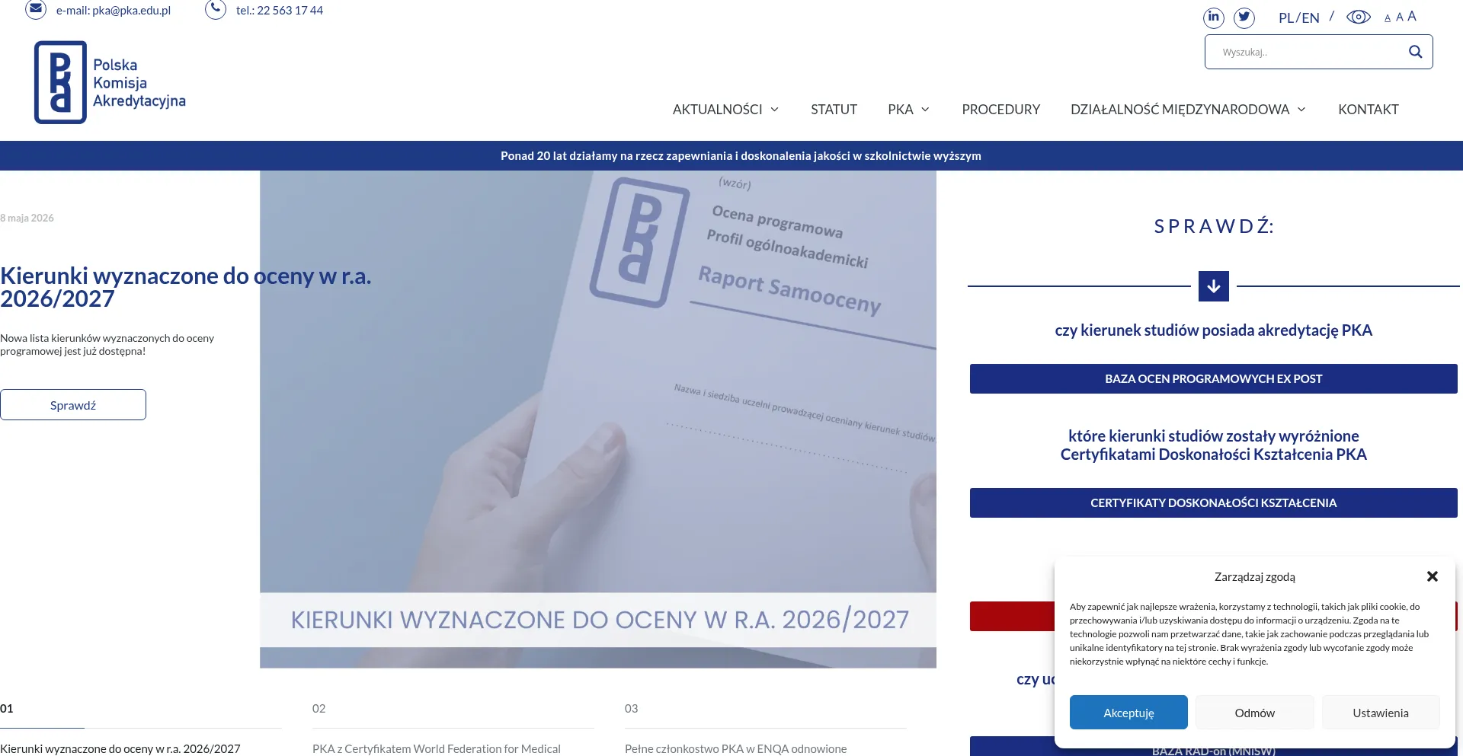Toggle high-contrast eye icon
1463x756 pixels.
coord(1359,17)
